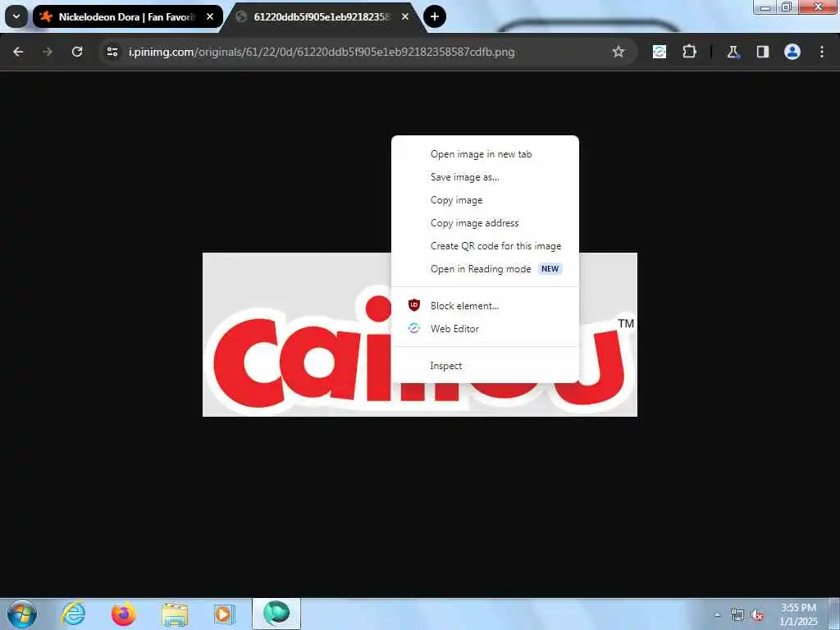Screen dimensions: 840x630
Task: Select Save image as... from context menu
Action: [485, 177]
